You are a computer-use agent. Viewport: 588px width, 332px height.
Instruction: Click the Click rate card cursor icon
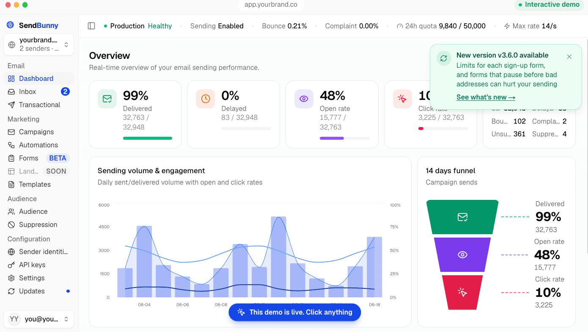pos(402,99)
